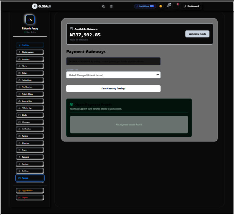Screen dimensions: 234x215
Task: Click the Packing sidebar icon
Action: (x=19, y=136)
